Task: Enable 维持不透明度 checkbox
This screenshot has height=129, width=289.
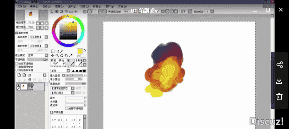Action: point(67,108)
